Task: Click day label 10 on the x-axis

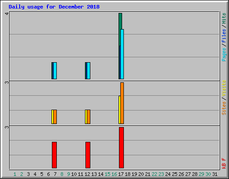Action: click(74, 174)
